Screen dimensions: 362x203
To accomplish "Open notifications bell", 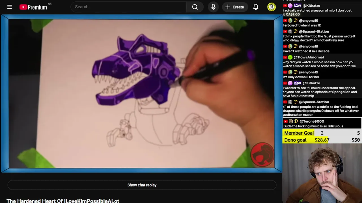I will (x=256, y=7).
